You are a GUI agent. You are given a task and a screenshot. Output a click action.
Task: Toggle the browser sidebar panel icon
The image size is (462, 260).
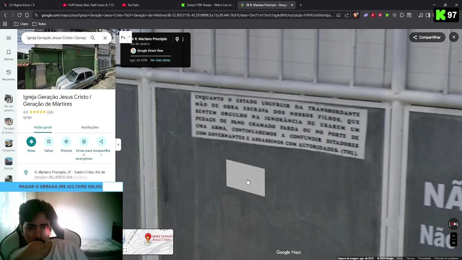[x=428, y=15]
